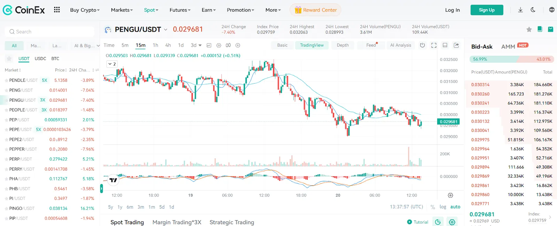This screenshot has height=226, width=557.
Task: Open the Feed view
Action: point(371,45)
